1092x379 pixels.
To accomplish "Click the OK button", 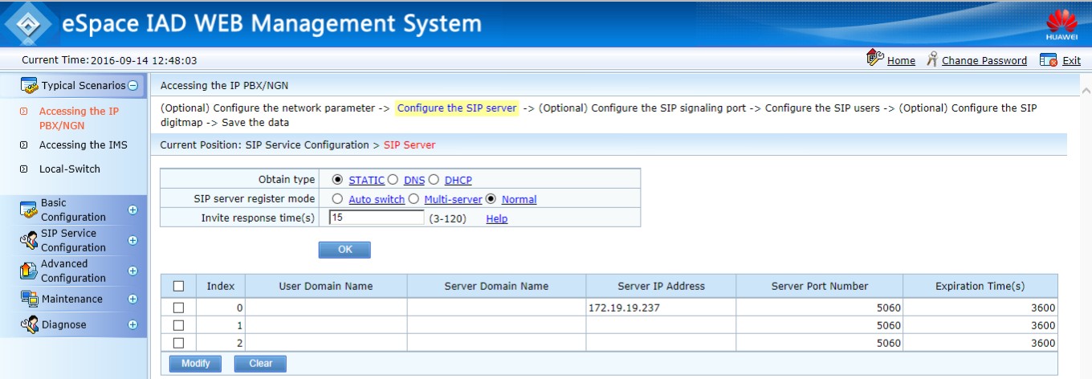I will tap(344, 250).
